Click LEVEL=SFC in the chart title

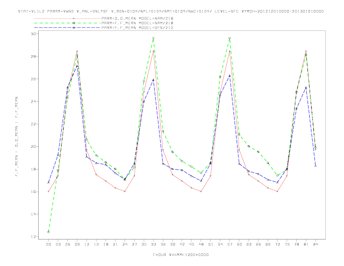[x=226, y=11]
